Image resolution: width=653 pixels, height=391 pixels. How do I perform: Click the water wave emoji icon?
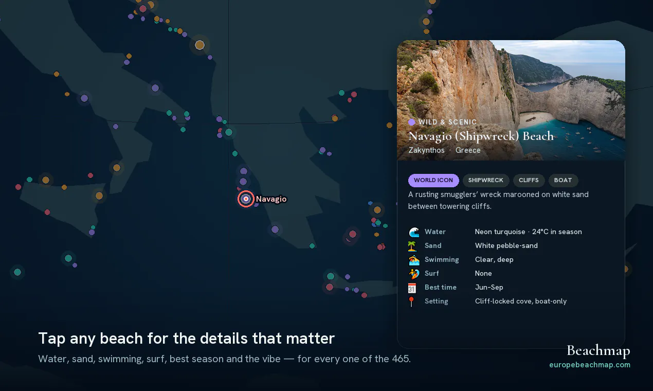(x=413, y=232)
